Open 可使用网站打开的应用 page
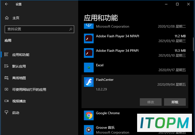Image resolution: width=195 pixels, height=135 pixels. (29, 90)
